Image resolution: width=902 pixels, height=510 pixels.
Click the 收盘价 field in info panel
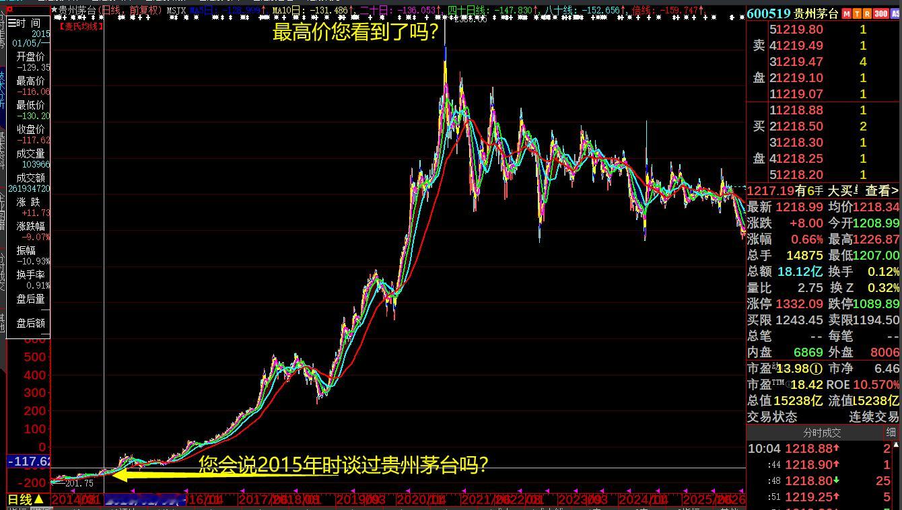coord(30,134)
